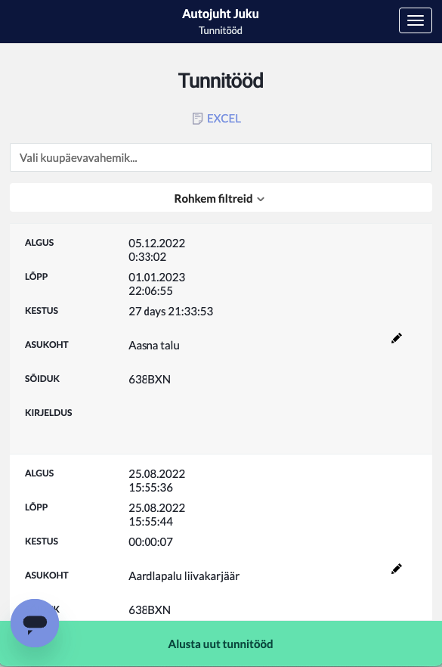Click the start date 05.12.2022 of the first entry
The height and width of the screenshot is (667, 442).
(x=157, y=244)
